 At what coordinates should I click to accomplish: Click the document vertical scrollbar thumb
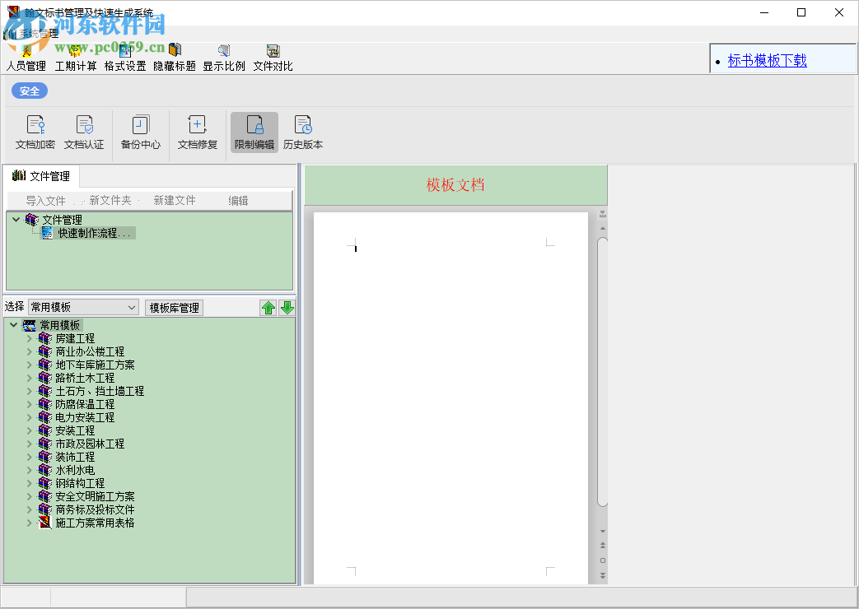(603, 373)
